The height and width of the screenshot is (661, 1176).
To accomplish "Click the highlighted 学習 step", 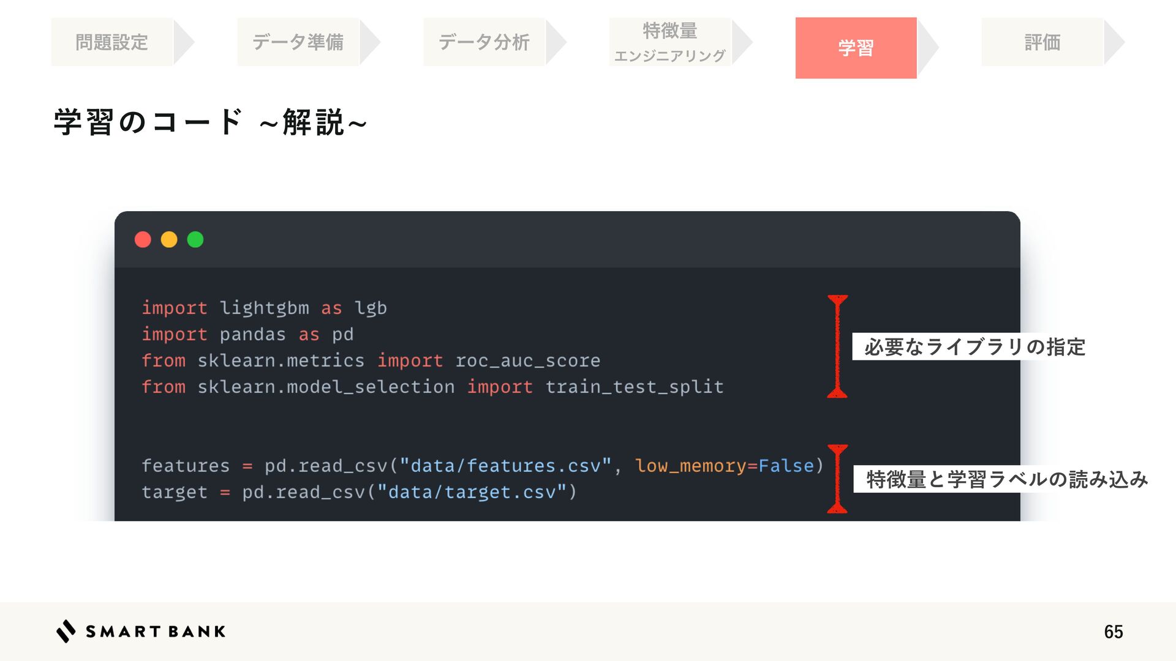I will tap(856, 48).
